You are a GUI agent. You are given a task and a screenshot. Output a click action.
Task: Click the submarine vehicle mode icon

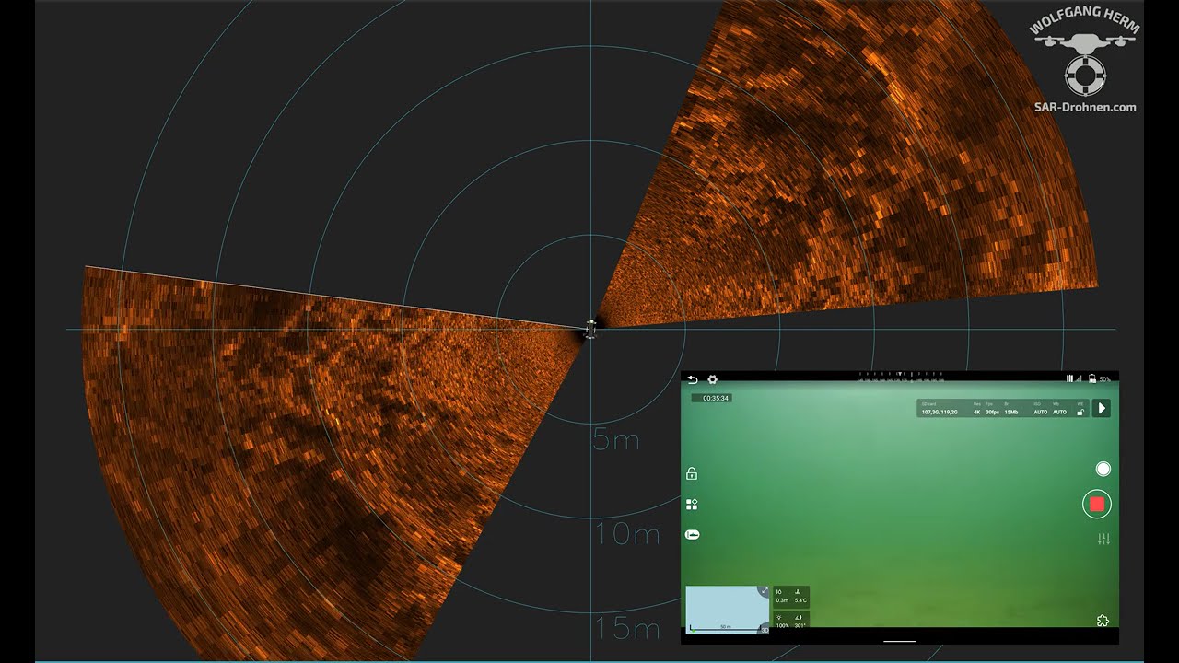692,534
